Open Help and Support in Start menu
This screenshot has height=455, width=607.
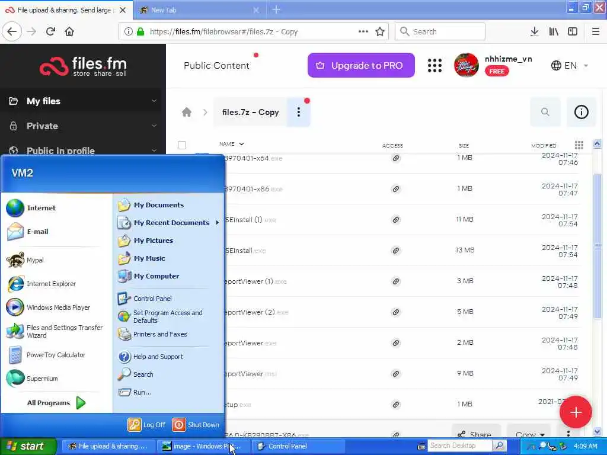click(151, 357)
